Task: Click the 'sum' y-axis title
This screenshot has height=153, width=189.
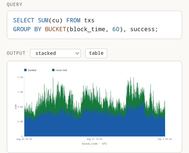Action: (16, 107)
